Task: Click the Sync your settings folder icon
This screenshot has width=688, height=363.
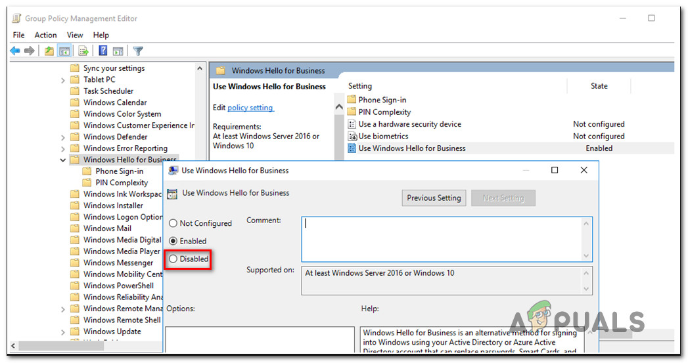Action: [75, 68]
